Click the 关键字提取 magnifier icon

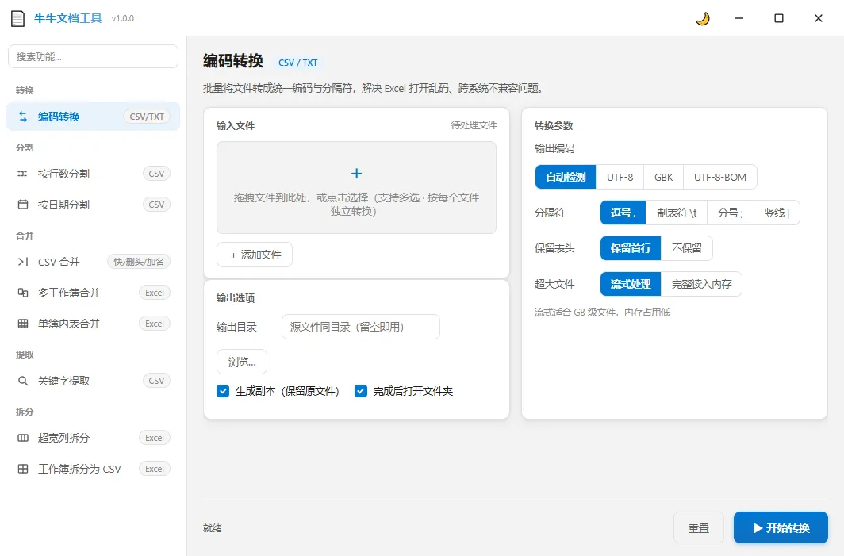22,381
